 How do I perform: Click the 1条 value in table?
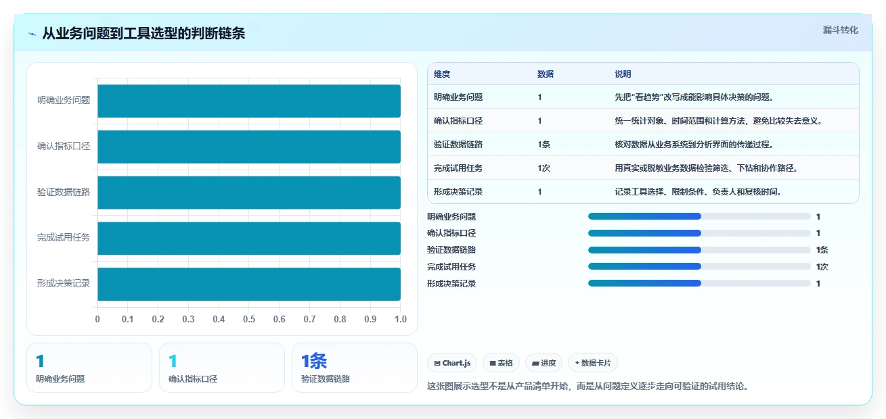[544, 145]
